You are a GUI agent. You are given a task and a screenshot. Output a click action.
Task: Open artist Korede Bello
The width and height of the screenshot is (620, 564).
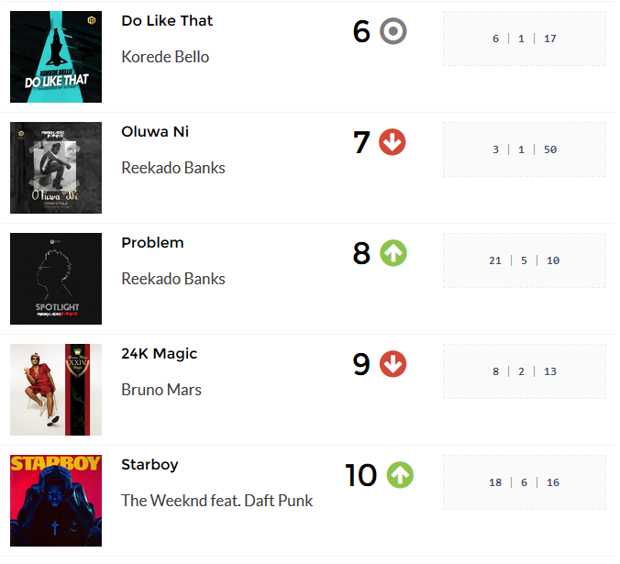coord(165,57)
